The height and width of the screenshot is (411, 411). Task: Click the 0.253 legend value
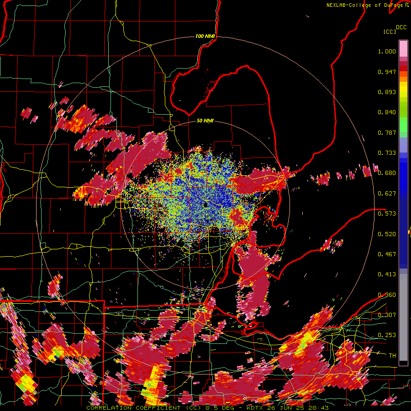point(387,335)
